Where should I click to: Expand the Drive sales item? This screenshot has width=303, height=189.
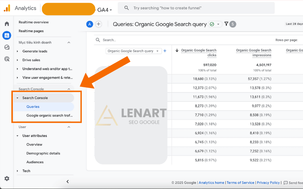pos(17,60)
